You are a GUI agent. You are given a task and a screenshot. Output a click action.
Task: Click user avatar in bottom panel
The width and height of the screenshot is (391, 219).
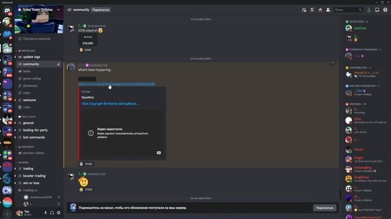19,213
